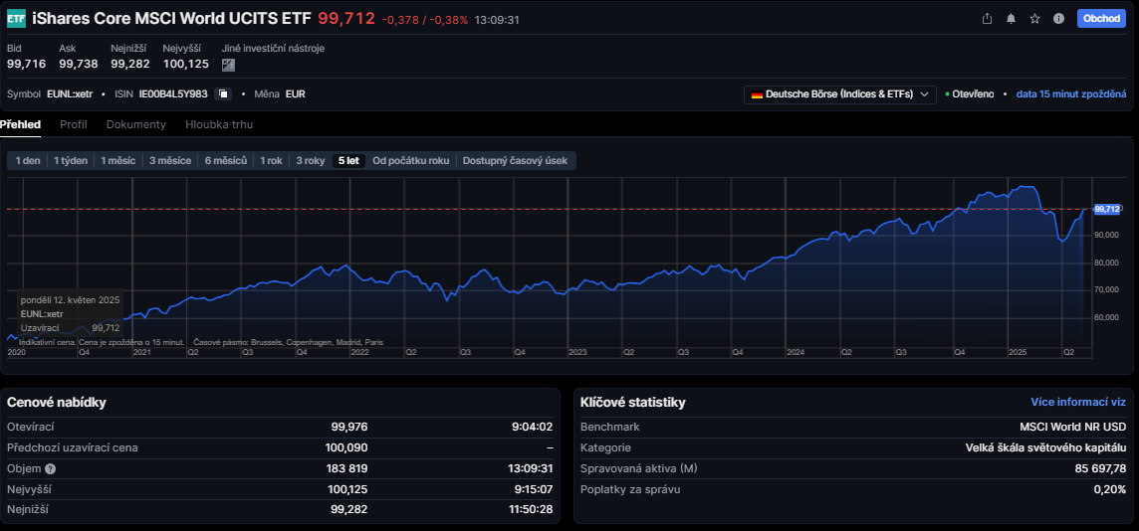Select the 3 roky range
This screenshot has height=531, width=1139.
311,161
